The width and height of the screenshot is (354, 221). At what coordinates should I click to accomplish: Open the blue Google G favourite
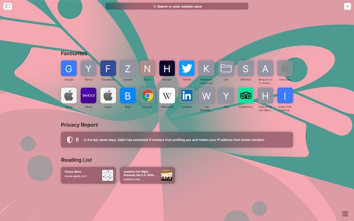69,69
